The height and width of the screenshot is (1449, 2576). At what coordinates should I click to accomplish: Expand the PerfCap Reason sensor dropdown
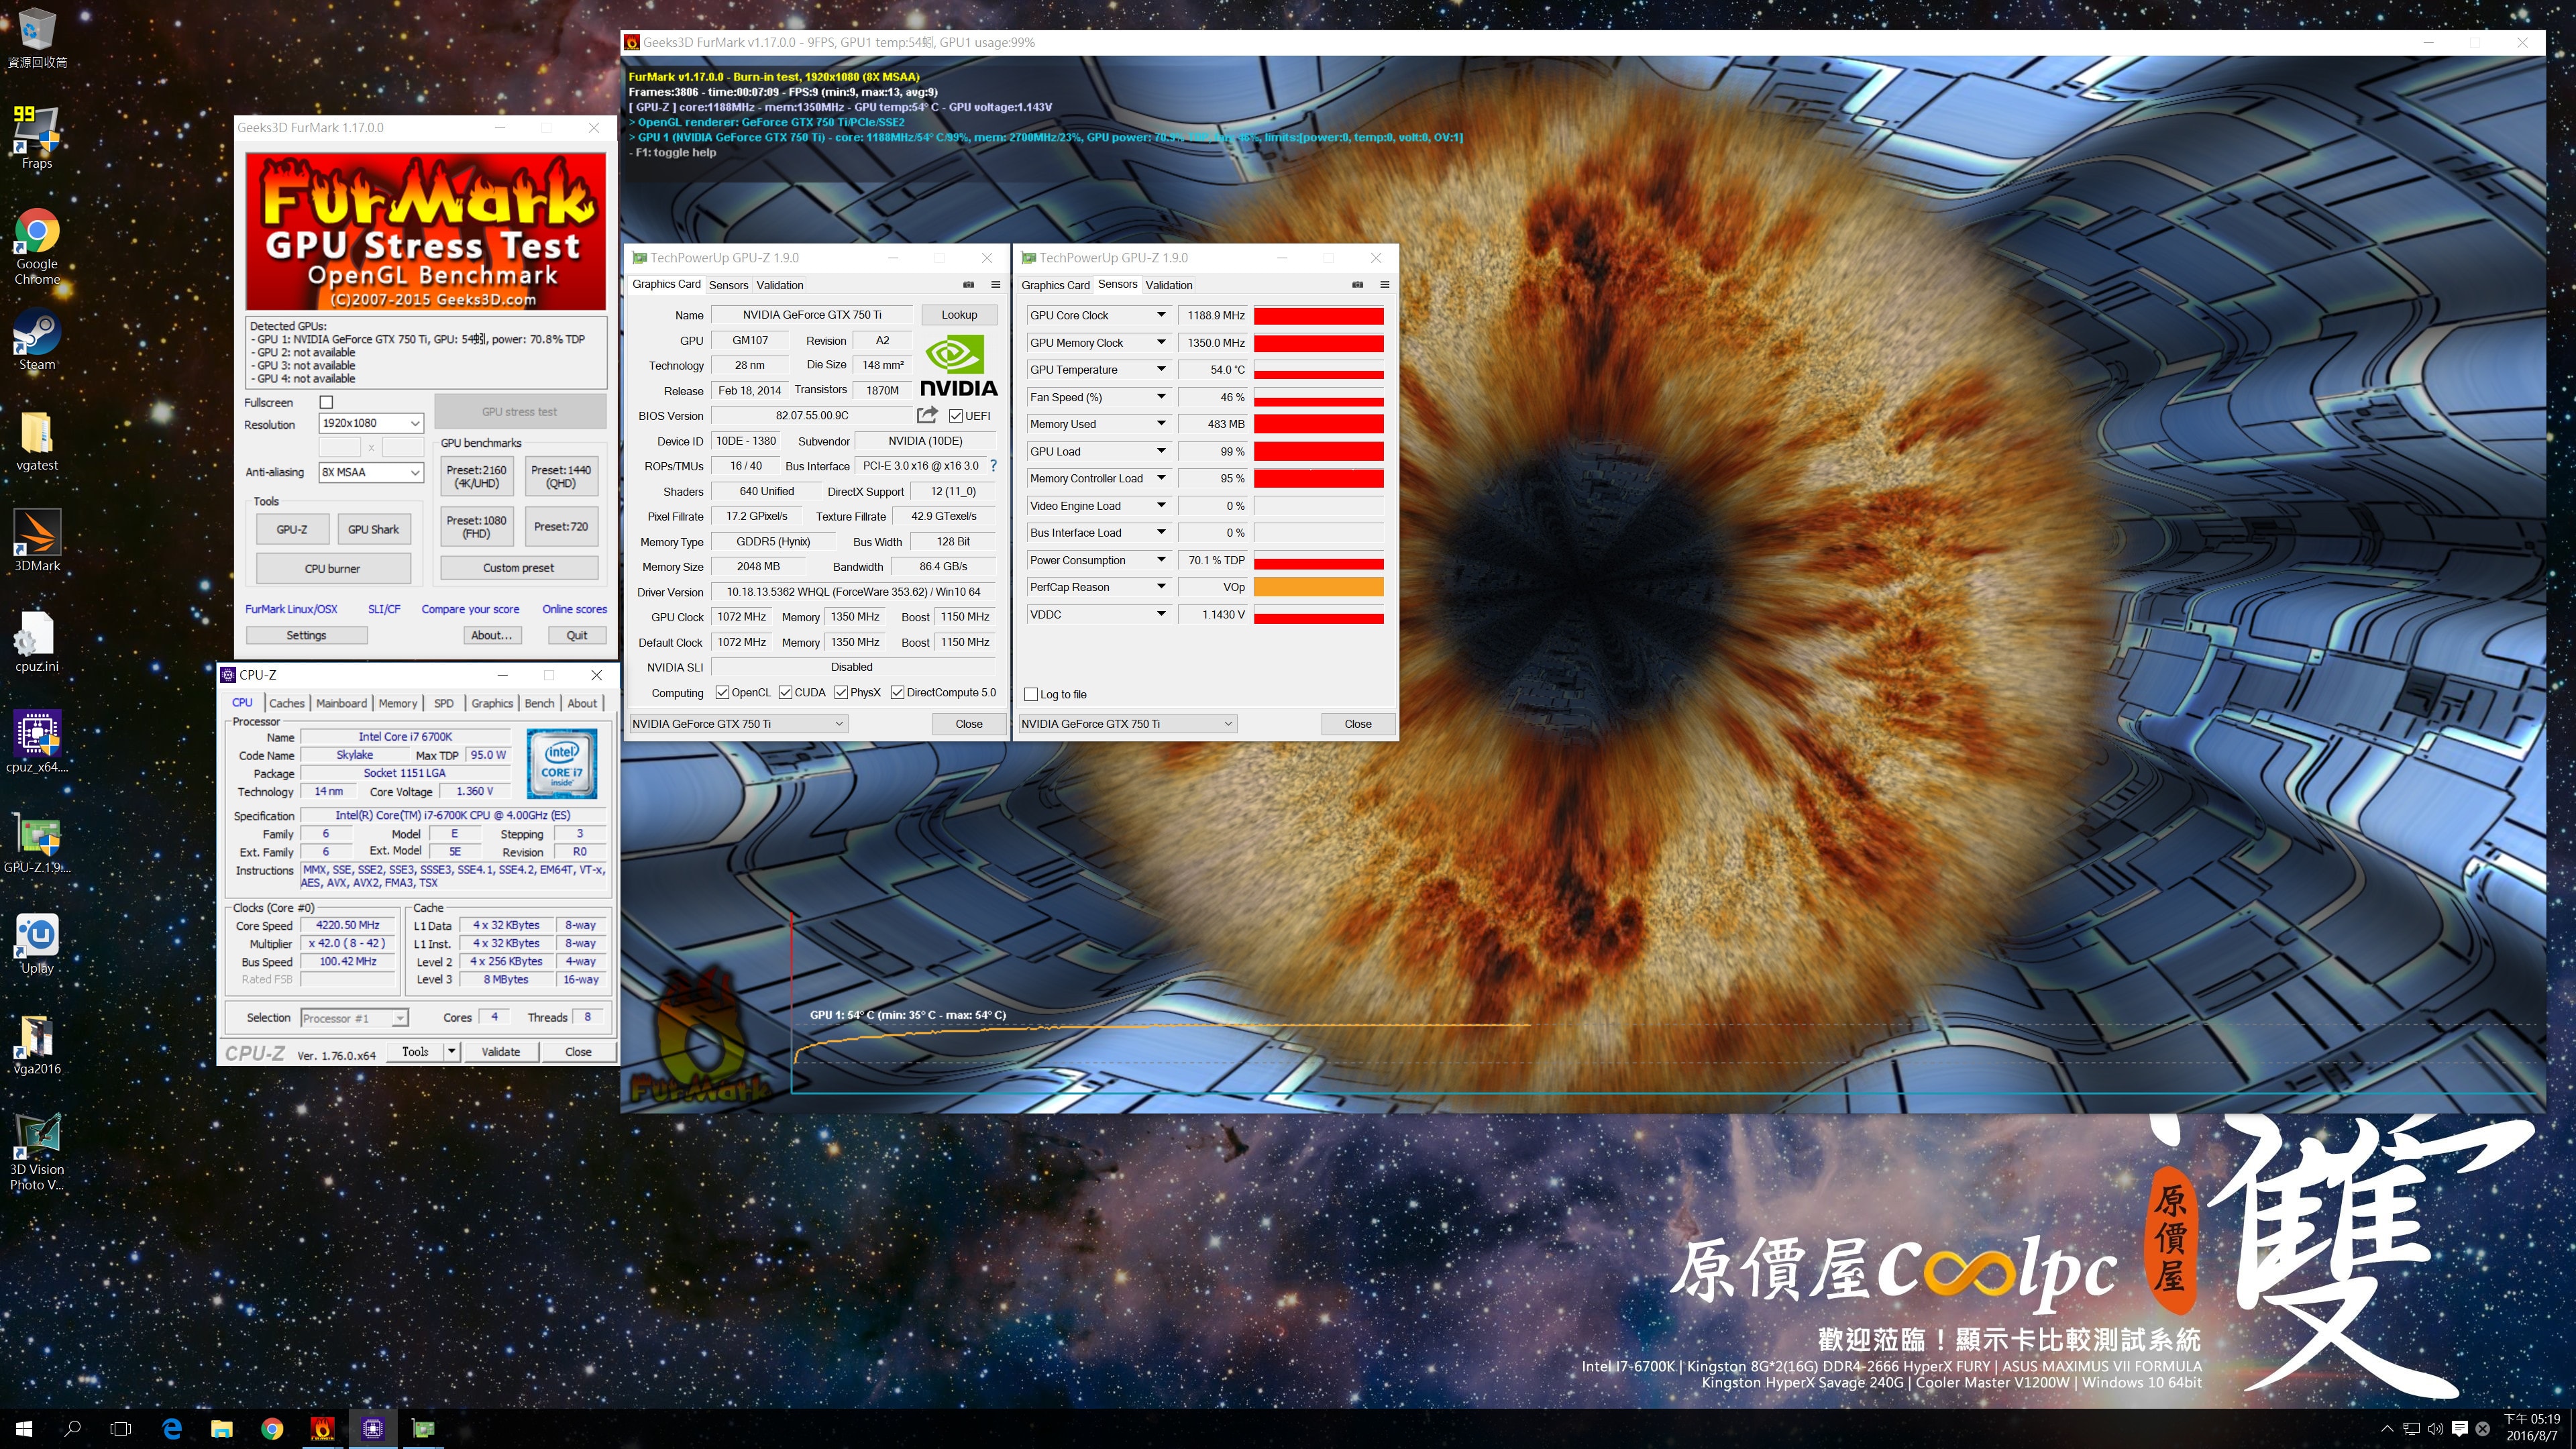coord(1161,587)
